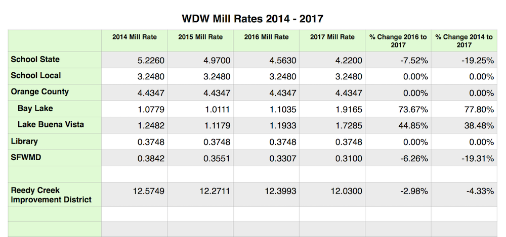The image size is (506, 237).
Task: Select the School Local row label
Action: [36, 75]
